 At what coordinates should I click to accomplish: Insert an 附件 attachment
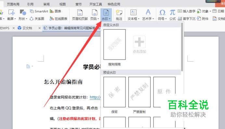tap(203, 19)
